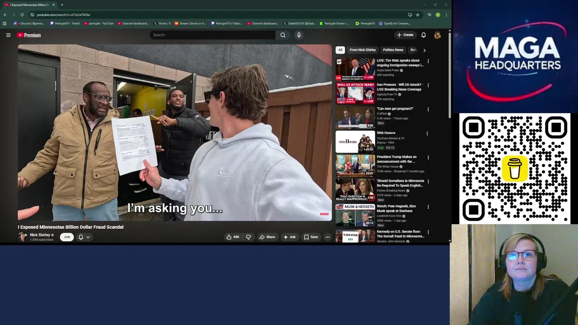The image size is (578, 325).
Task: Open a new browser tab
Action: point(62,5)
